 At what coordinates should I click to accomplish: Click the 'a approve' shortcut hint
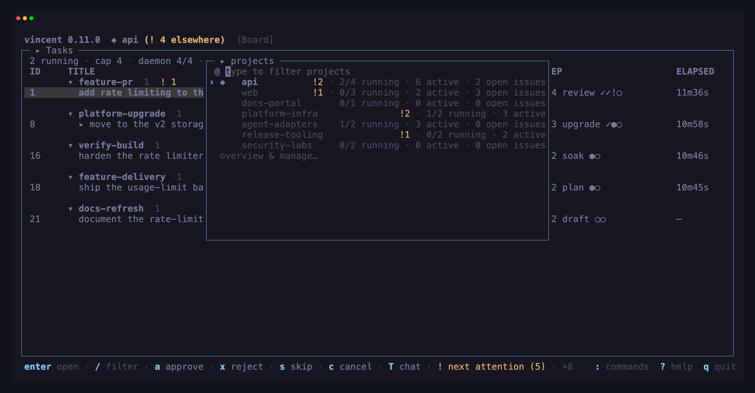[x=179, y=367]
